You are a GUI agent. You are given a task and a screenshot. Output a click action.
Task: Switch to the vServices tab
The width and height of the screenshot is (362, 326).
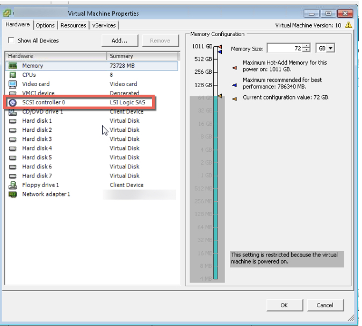[x=103, y=25]
